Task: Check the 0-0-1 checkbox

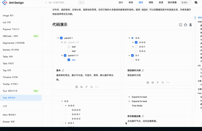Action: tap(136, 47)
